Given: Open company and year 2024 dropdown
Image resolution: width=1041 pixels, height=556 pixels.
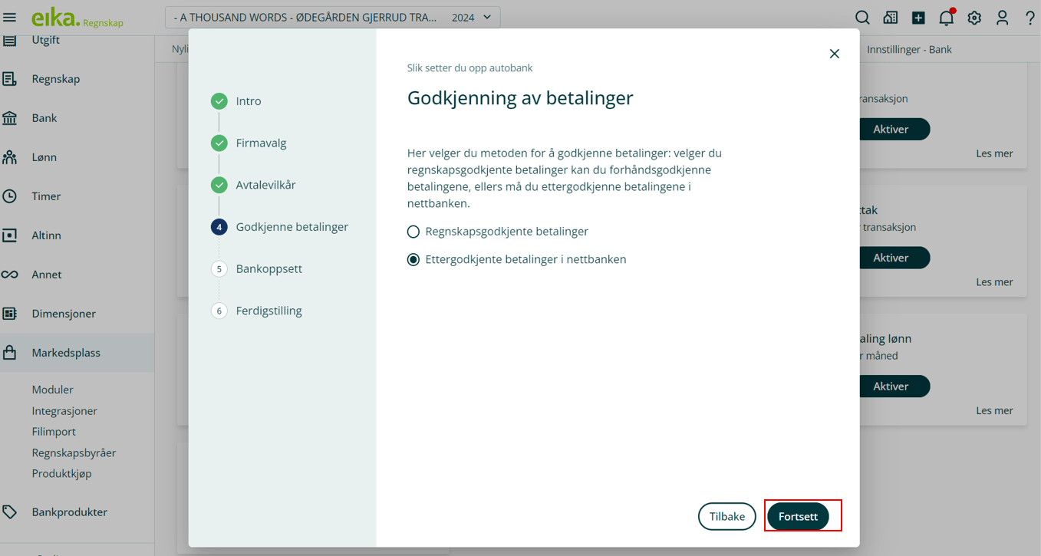Looking at the screenshot, I should tap(333, 18).
